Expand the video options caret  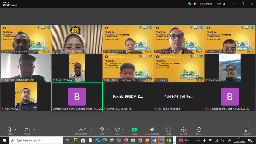(x=34, y=130)
